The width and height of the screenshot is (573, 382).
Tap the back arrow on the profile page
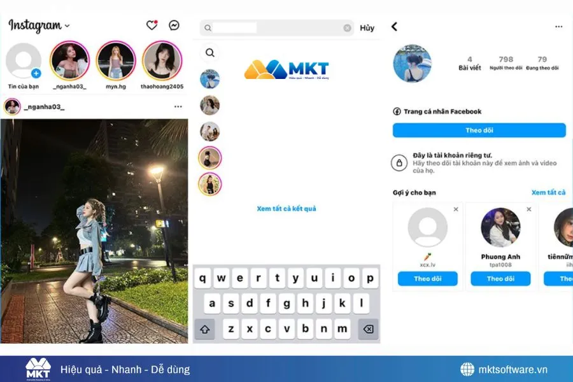(395, 27)
